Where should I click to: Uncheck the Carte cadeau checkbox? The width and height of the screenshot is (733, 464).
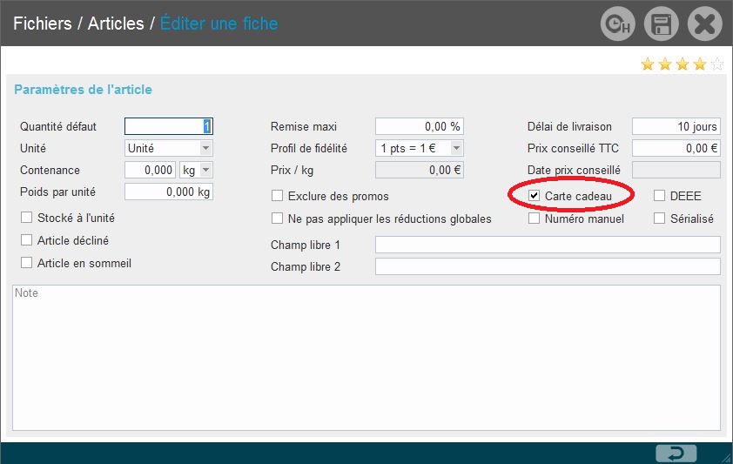(x=534, y=195)
